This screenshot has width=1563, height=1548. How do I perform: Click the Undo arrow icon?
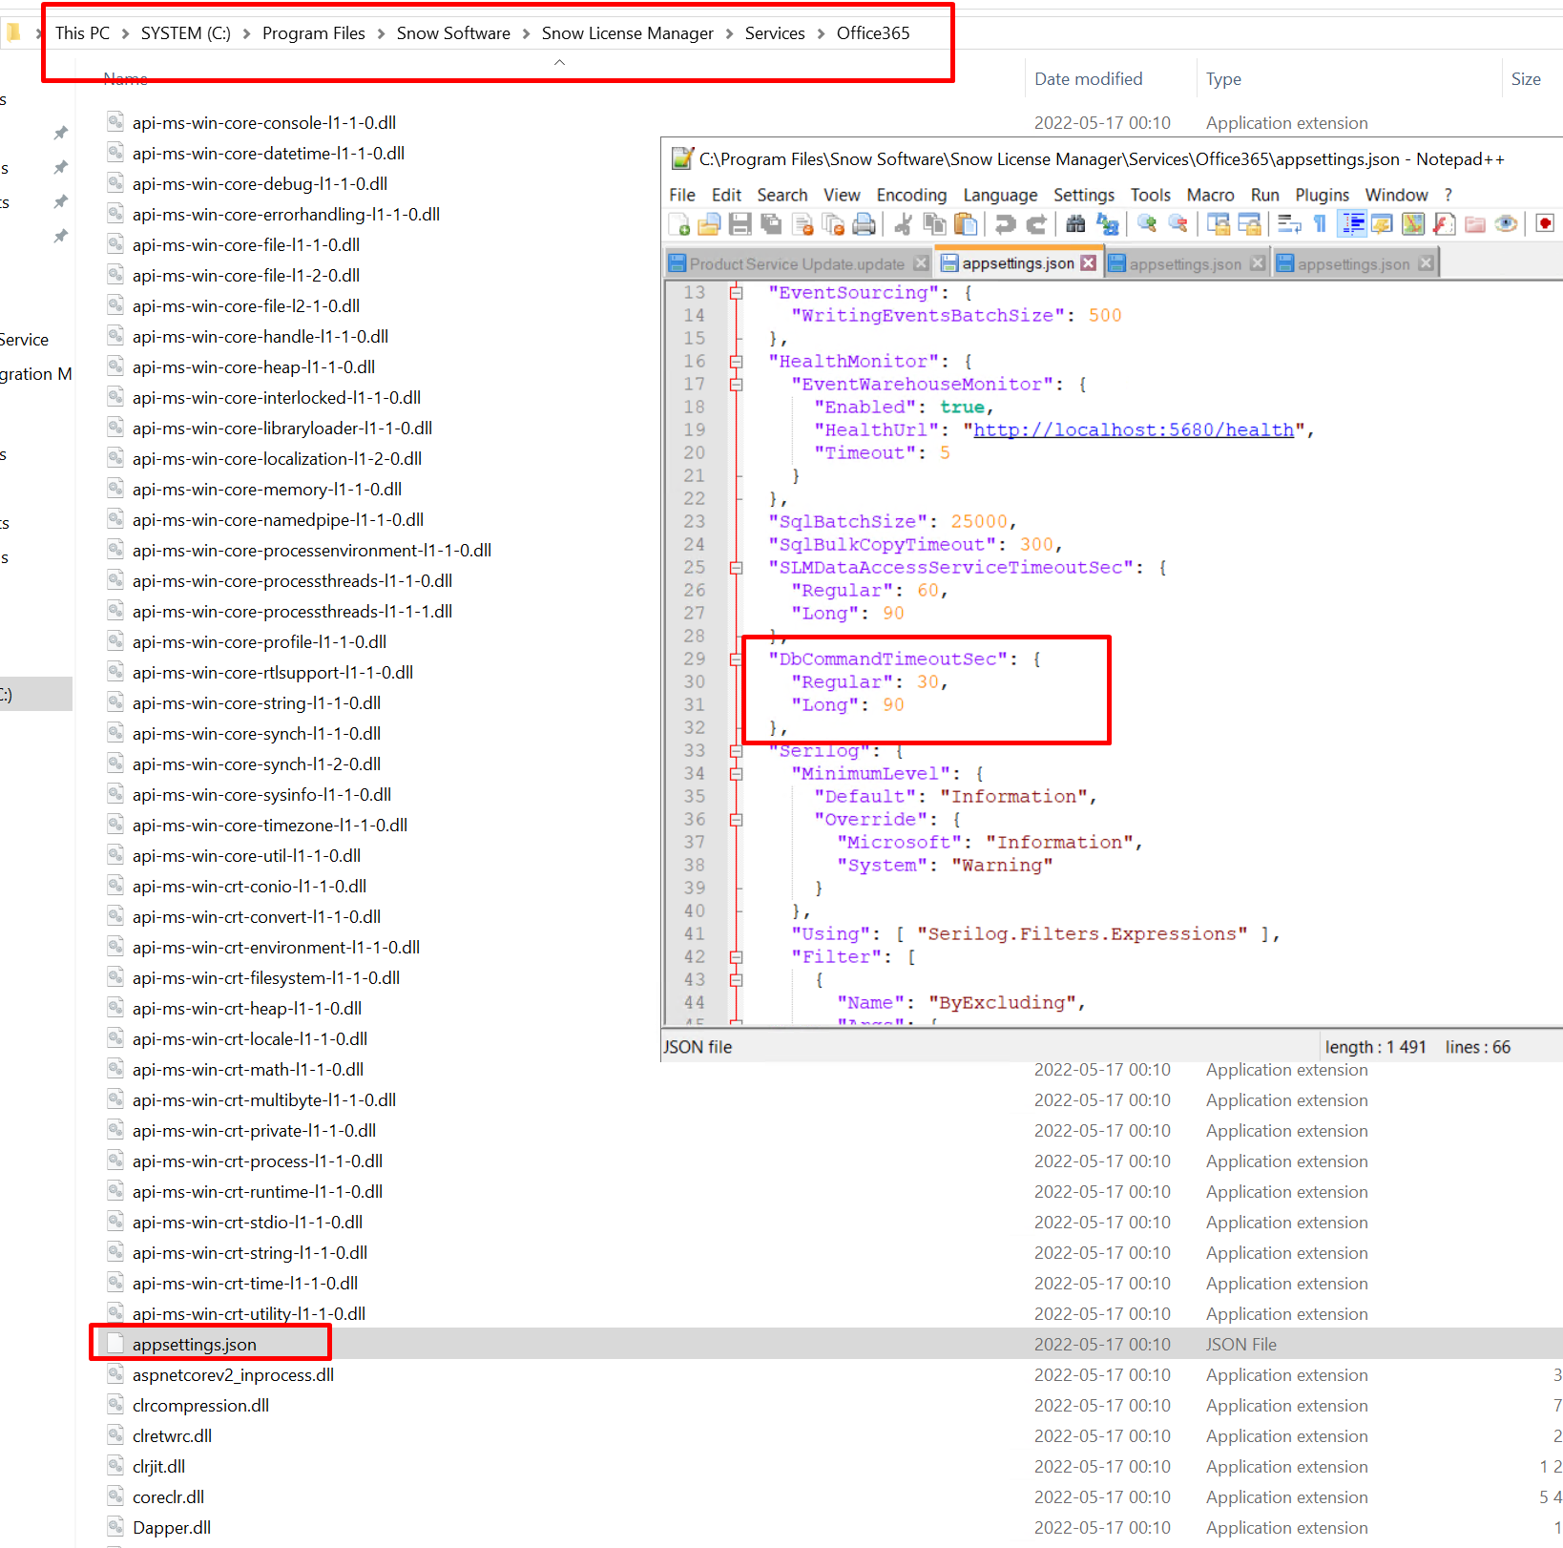tap(1005, 224)
